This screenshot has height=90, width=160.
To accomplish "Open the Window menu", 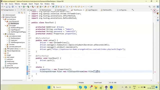I will click(47, 4).
